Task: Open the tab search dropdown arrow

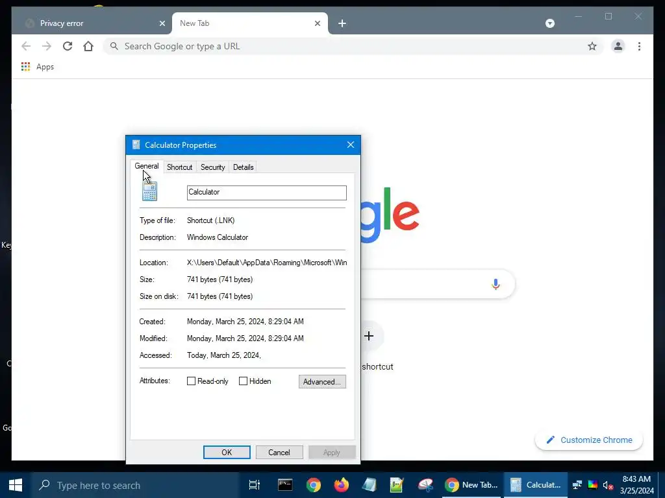Action: (549, 23)
